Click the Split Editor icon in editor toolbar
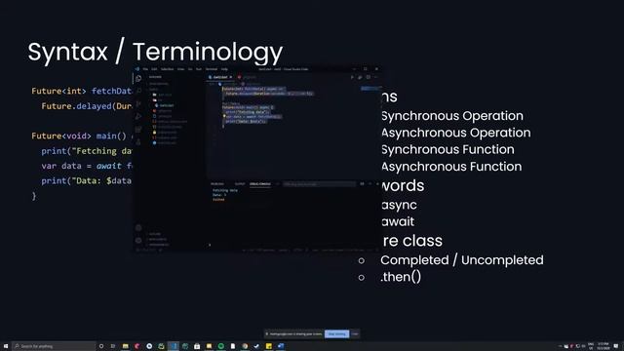The height and width of the screenshot is (351, 624). tap(369, 77)
